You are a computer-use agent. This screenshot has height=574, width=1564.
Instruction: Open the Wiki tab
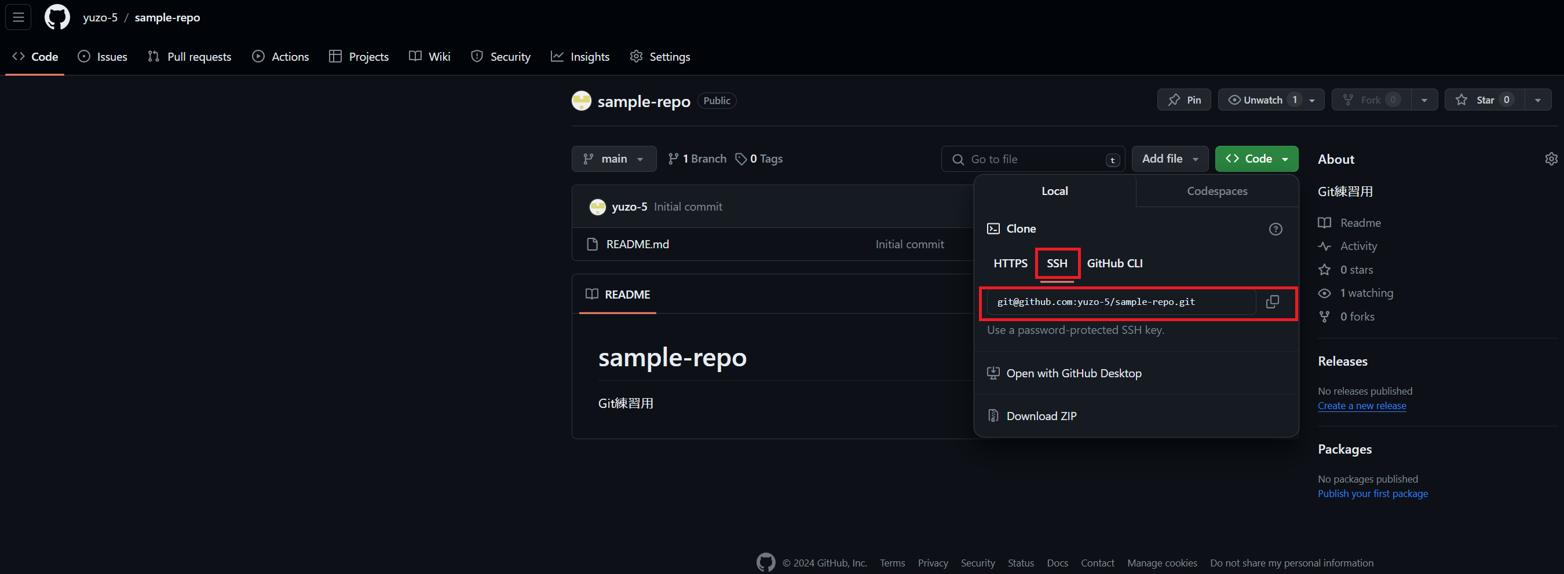click(429, 57)
